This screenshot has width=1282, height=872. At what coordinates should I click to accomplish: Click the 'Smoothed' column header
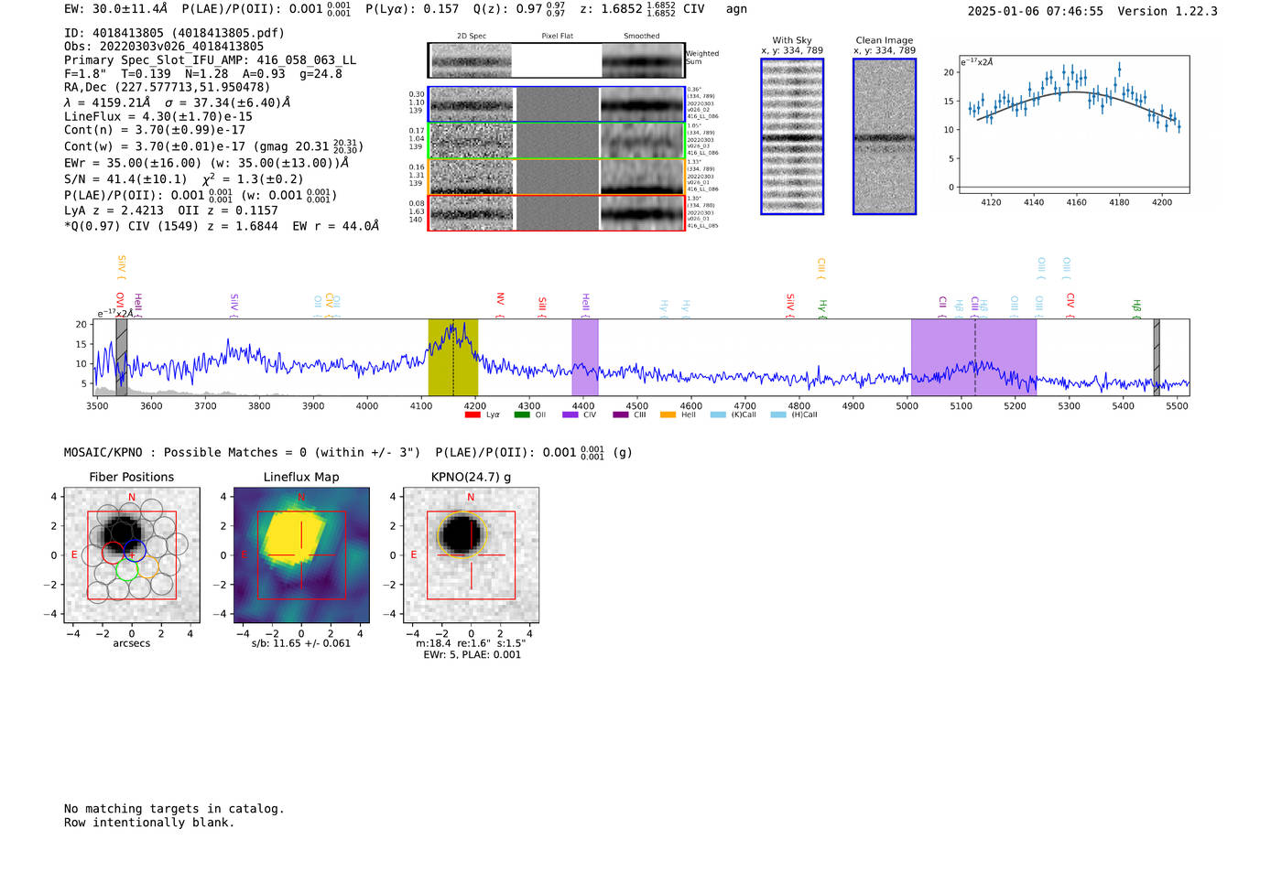coord(641,37)
